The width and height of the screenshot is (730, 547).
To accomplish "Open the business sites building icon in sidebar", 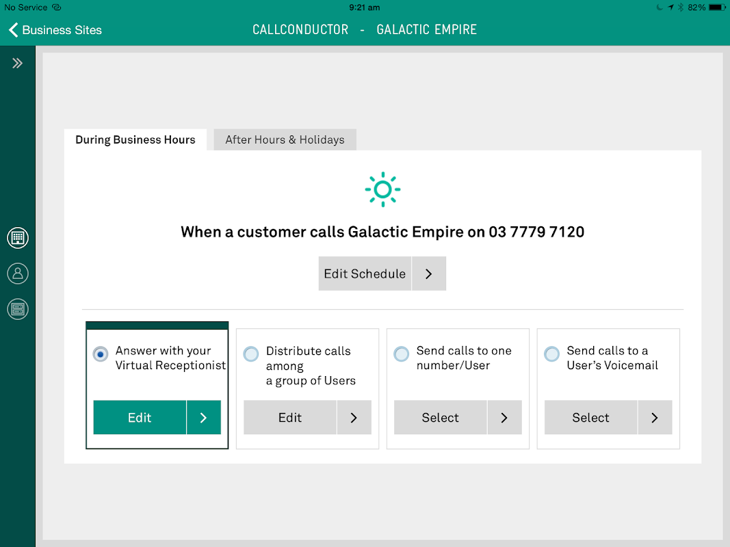I will click(x=18, y=238).
